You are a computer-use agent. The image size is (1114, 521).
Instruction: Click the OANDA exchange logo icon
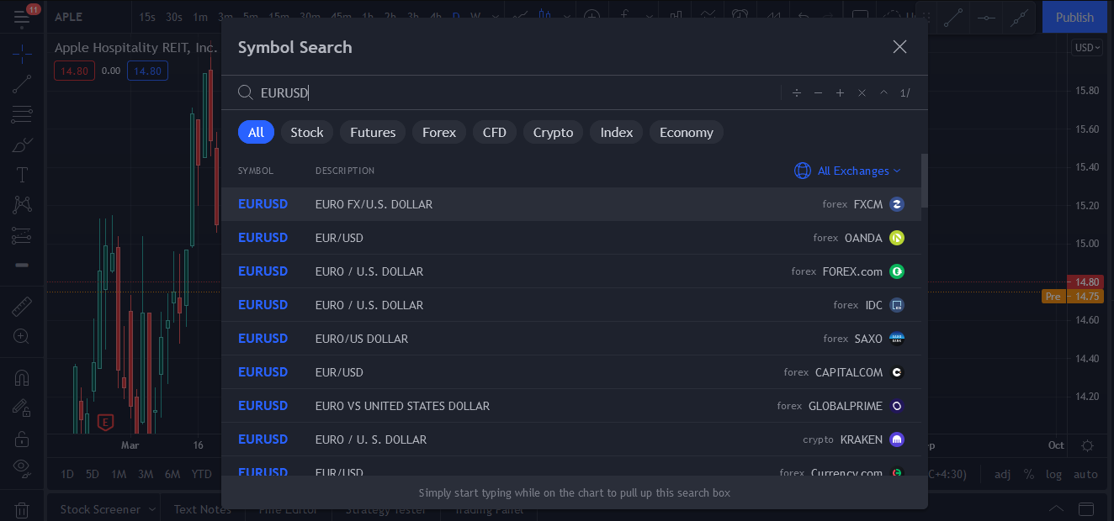click(897, 238)
